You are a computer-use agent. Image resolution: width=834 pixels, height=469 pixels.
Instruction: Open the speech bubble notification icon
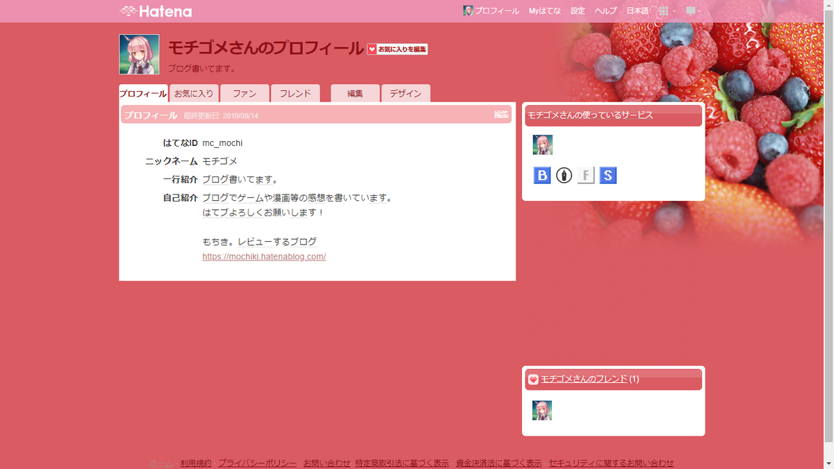(691, 10)
